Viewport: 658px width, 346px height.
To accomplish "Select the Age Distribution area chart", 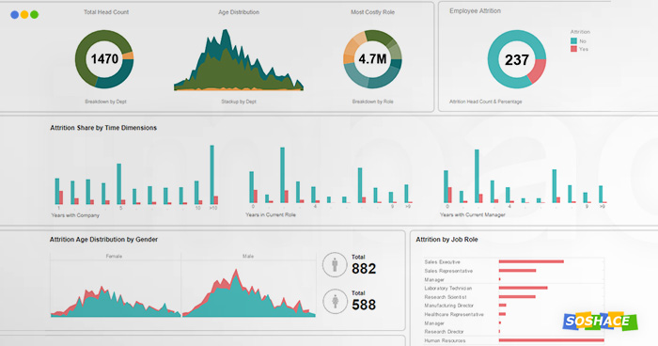I will tap(239, 60).
